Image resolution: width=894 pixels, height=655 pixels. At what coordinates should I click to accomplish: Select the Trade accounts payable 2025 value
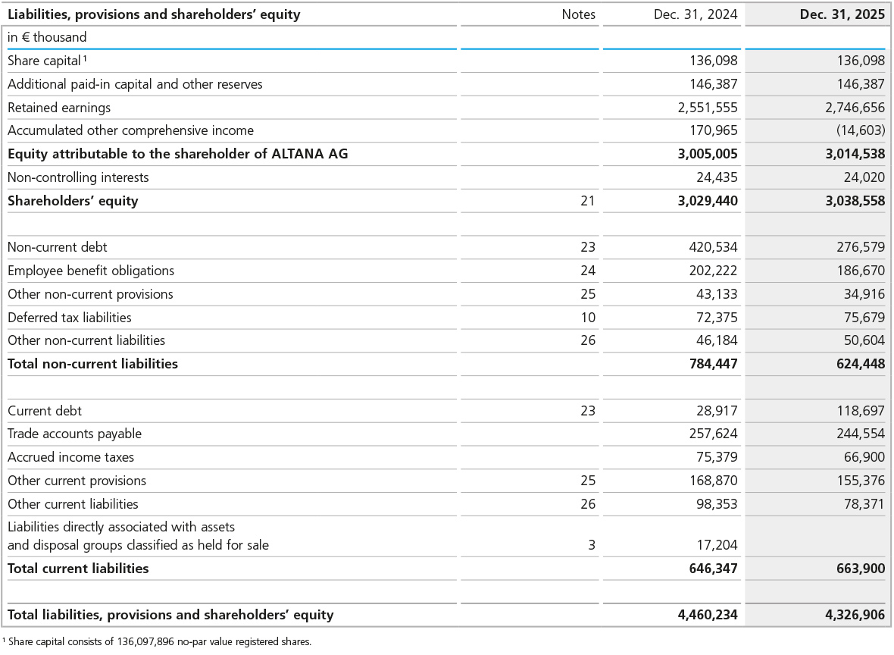[854, 434]
